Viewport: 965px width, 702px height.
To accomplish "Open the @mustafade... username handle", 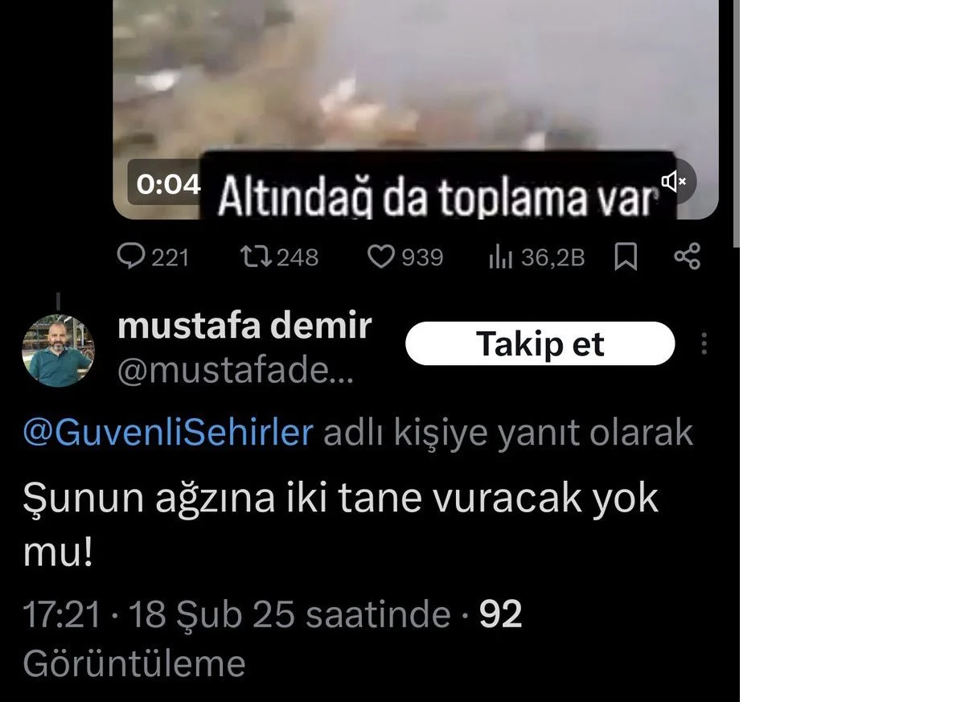I will click(x=235, y=372).
